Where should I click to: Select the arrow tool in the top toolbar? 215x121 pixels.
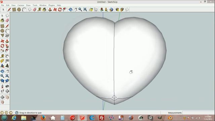click(3, 9)
